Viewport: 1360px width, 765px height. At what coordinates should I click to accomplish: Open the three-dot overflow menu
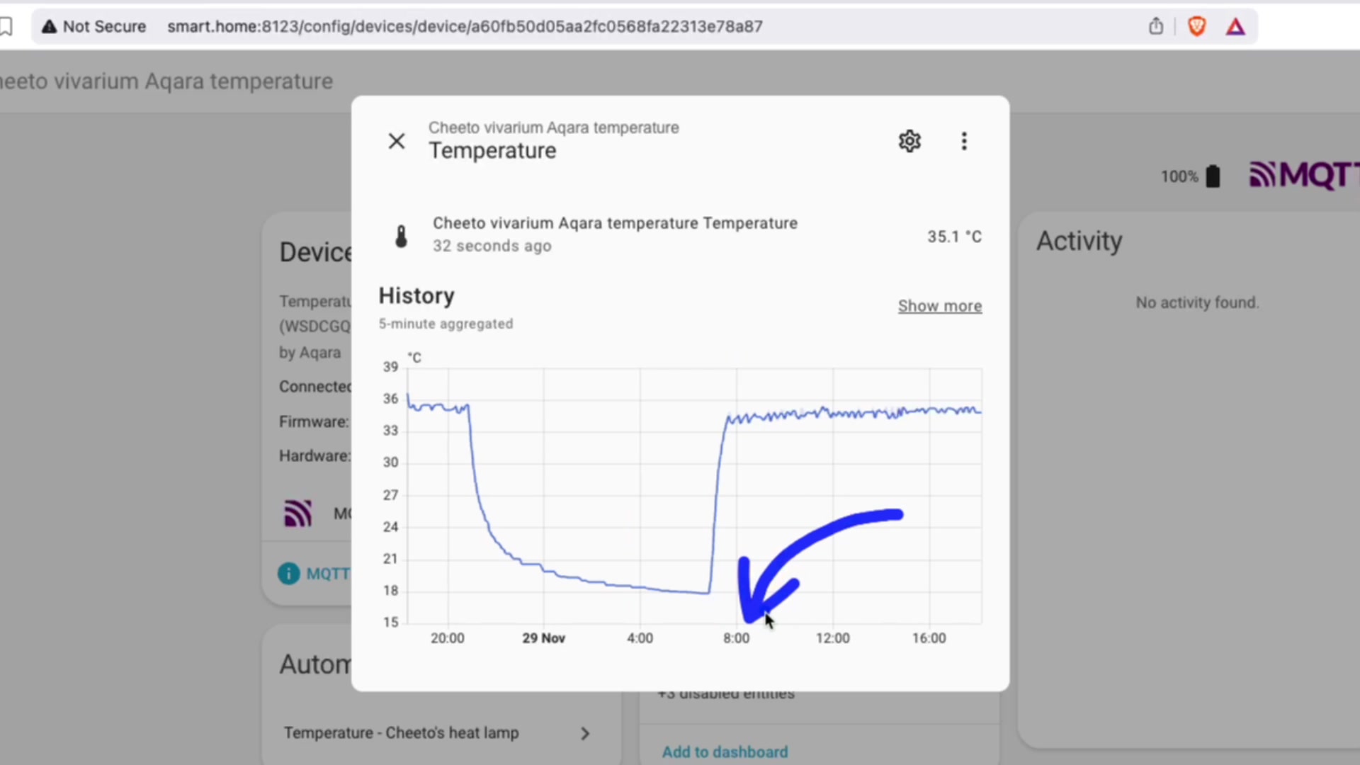963,141
